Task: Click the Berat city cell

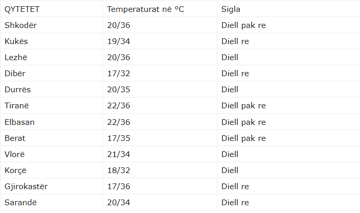Action: click(x=15, y=138)
